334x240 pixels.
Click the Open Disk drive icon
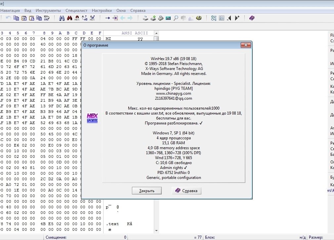click(146, 18)
